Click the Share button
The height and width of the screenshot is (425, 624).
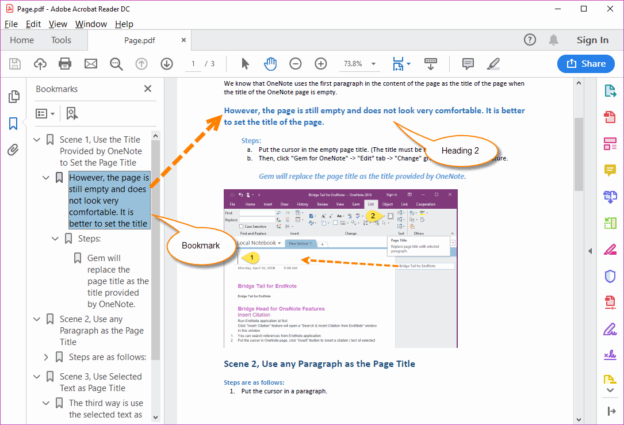(586, 64)
